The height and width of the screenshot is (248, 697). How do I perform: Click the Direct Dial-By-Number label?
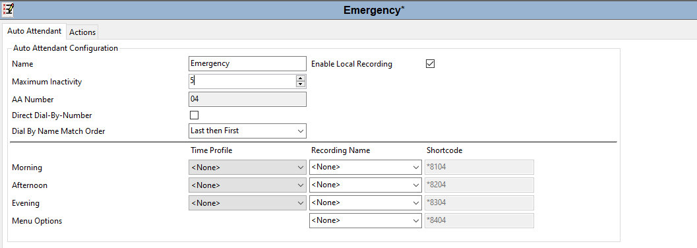pos(52,115)
